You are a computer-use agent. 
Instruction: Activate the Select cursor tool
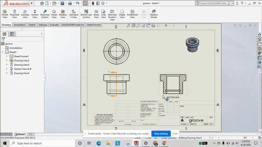tap(85, 3)
